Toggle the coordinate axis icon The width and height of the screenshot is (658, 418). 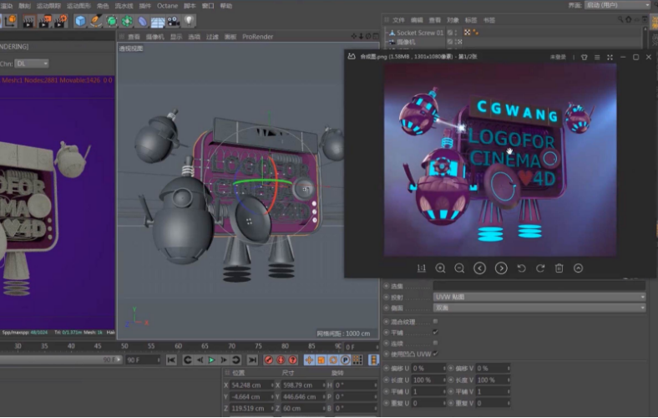[x=10, y=21]
